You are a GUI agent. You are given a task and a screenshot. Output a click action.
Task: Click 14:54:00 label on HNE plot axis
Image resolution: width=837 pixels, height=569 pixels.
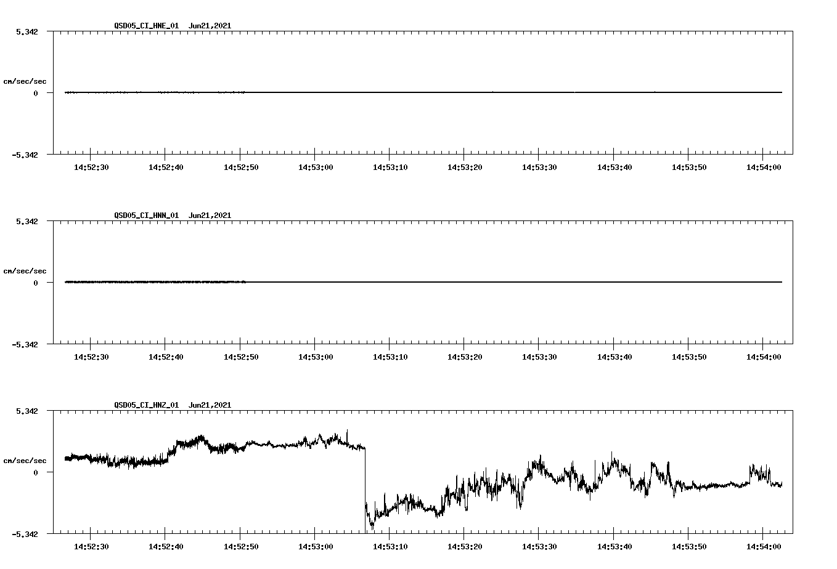763,167
